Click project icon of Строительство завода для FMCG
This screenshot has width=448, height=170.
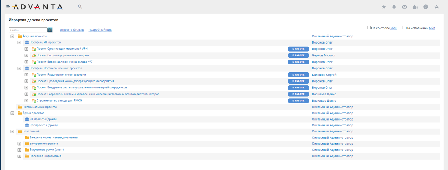(34, 101)
